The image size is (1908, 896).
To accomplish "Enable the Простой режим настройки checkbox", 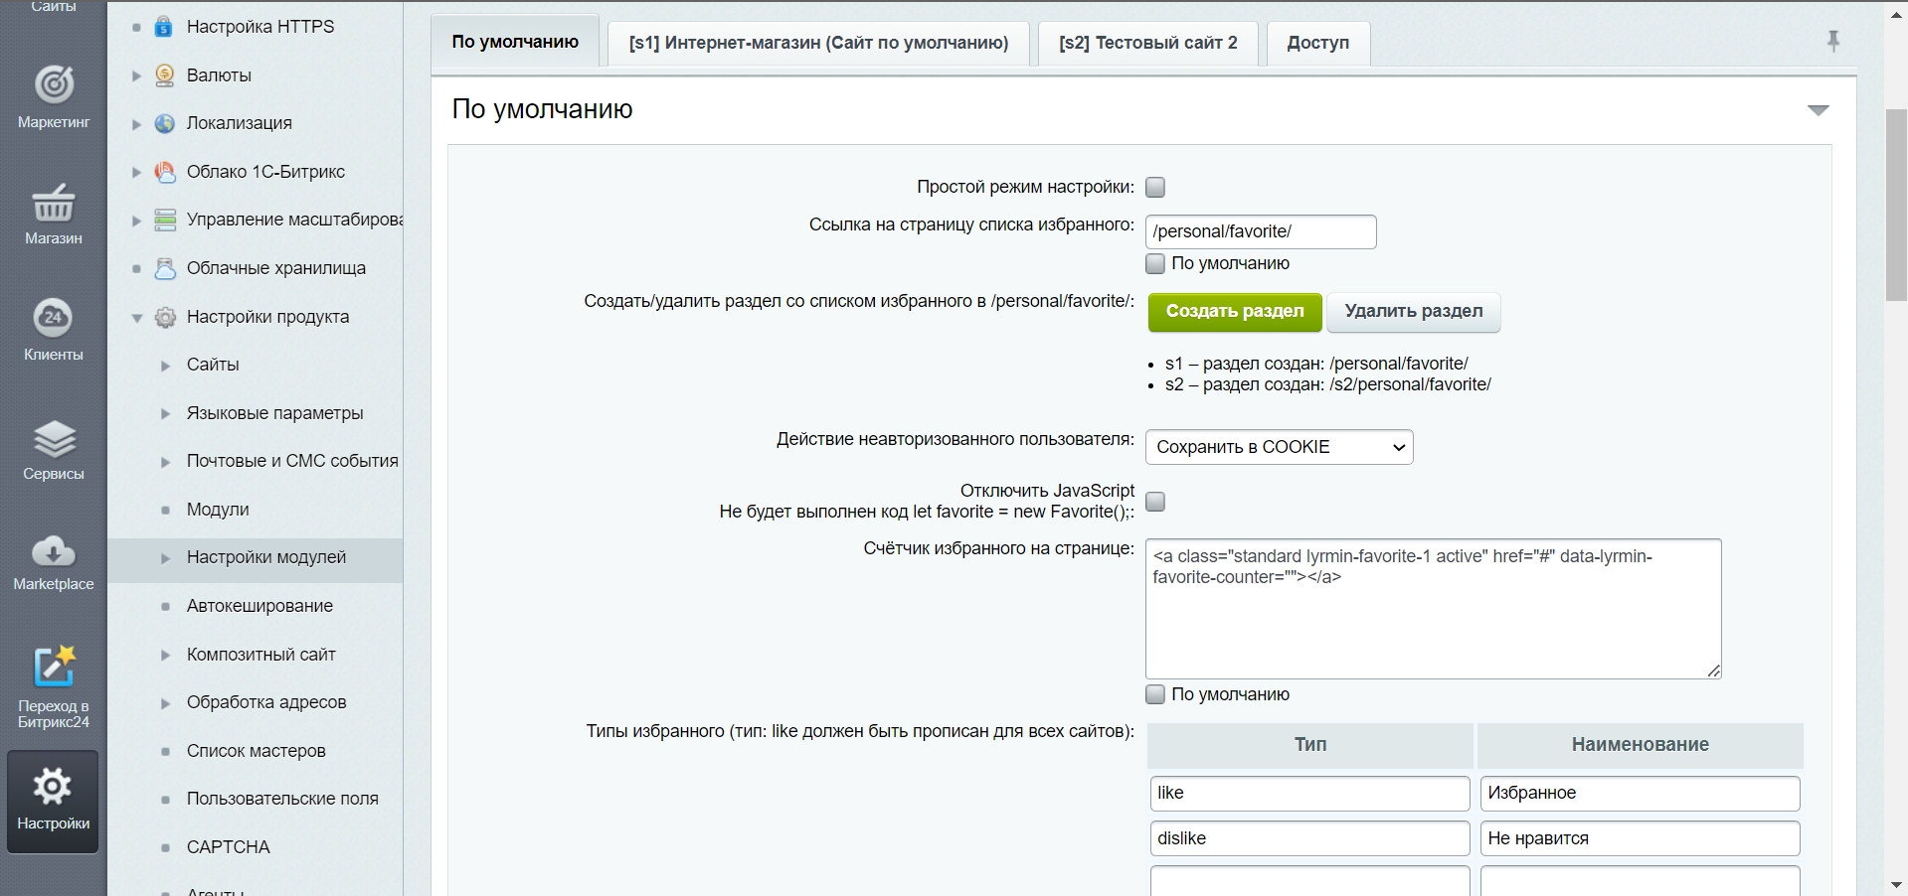I will 1155,187.
